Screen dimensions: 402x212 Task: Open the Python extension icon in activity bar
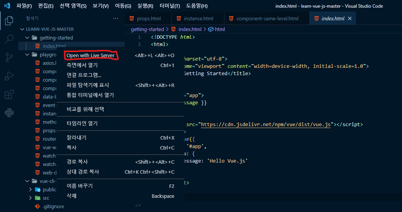click(x=9, y=113)
